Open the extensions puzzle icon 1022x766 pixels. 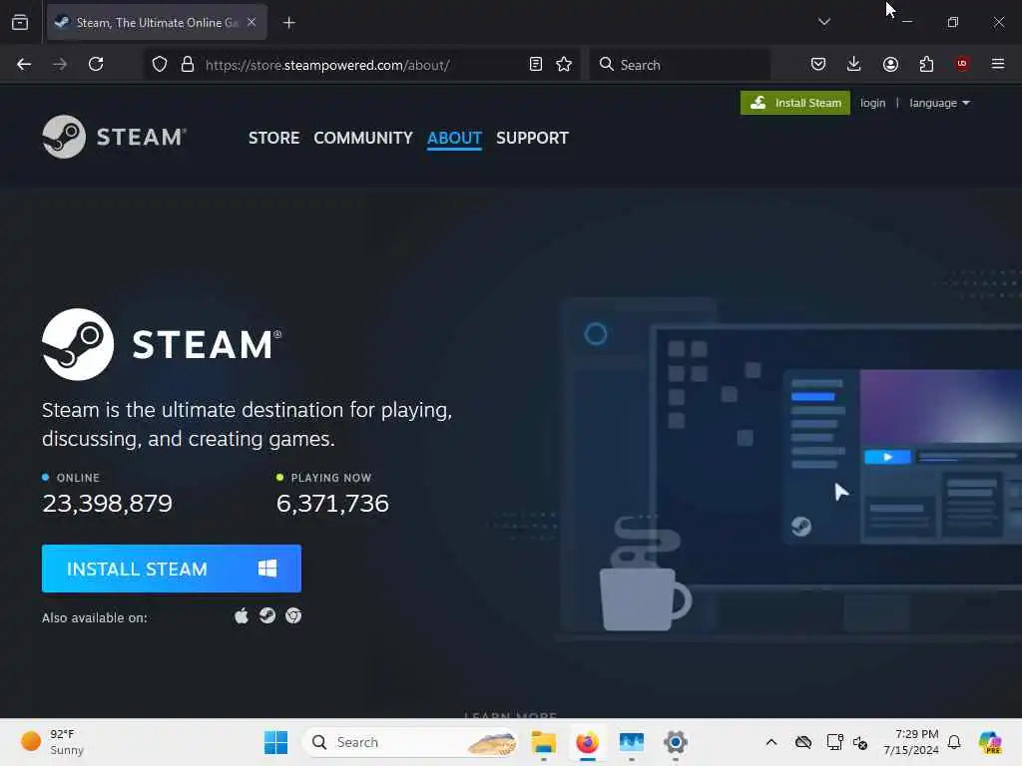[926, 64]
